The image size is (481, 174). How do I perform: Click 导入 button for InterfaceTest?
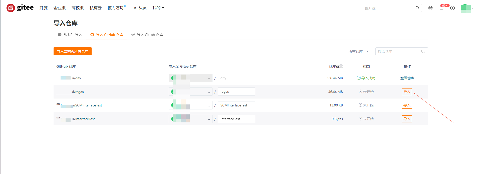(407, 119)
